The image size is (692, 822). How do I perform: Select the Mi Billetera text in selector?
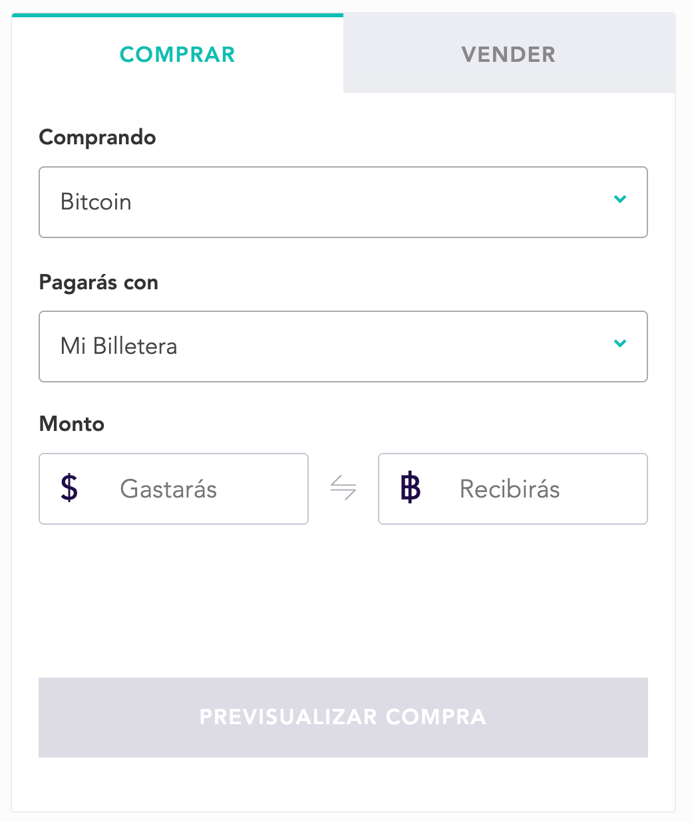point(119,346)
